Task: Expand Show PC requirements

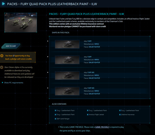Action: coord(14,83)
